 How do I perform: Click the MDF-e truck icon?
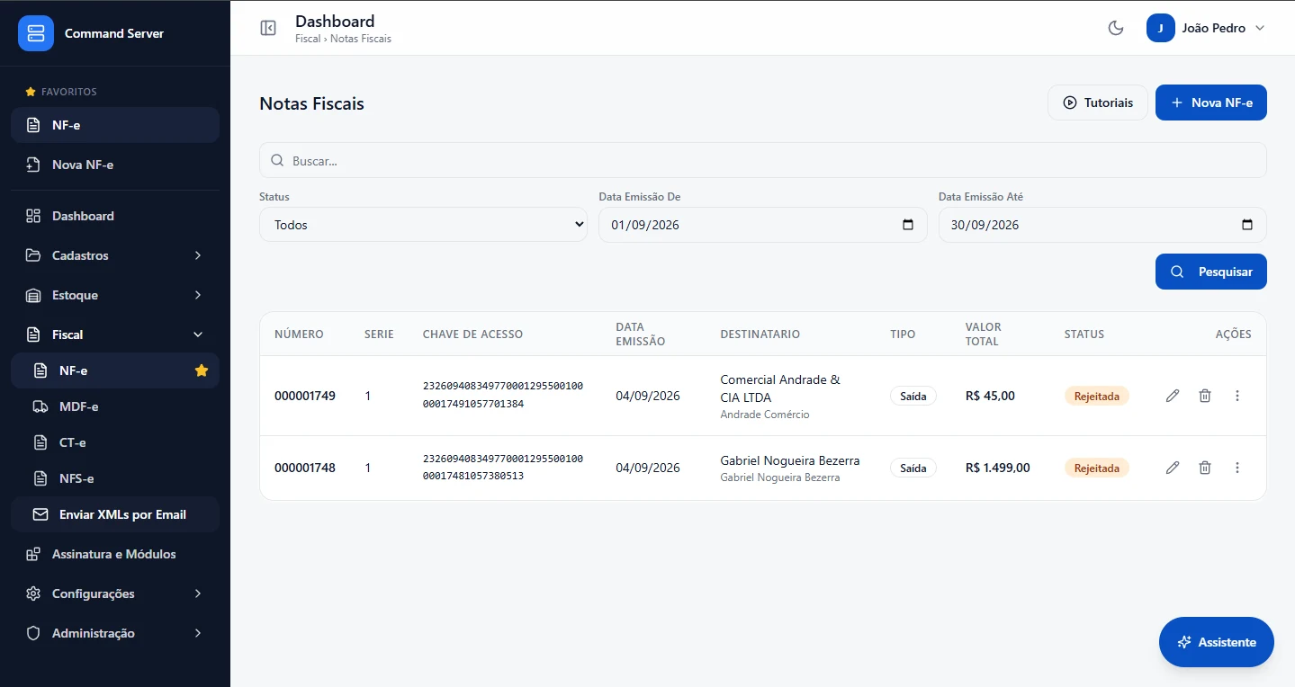[x=40, y=406]
